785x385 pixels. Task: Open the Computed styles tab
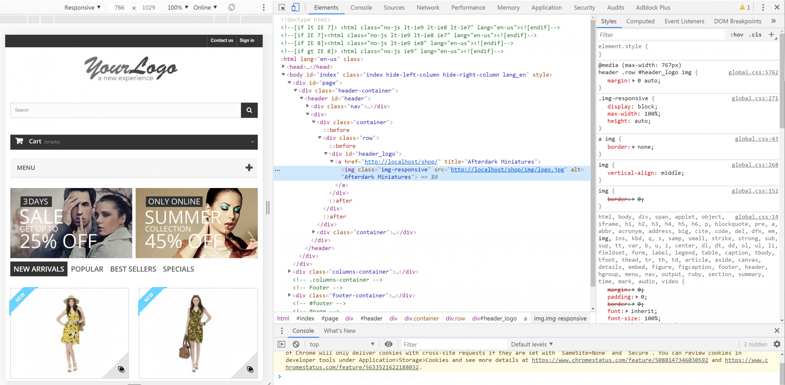click(640, 21)
